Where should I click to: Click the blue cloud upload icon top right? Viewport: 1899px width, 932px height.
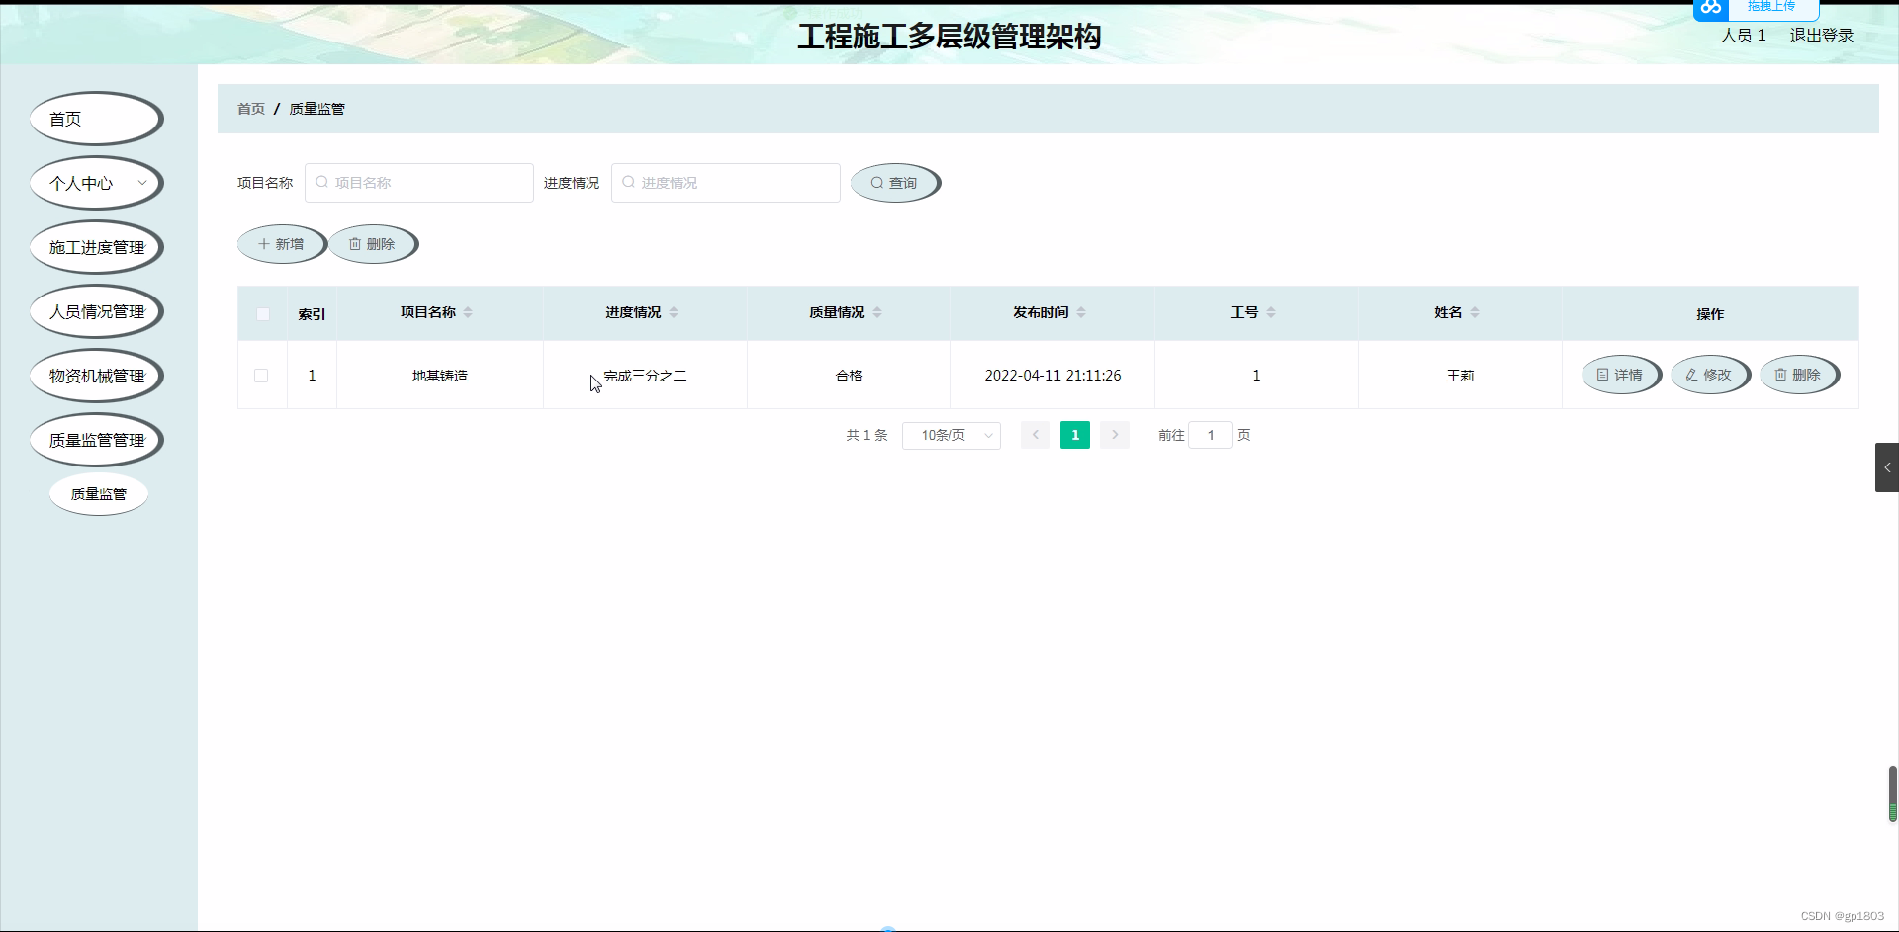click(x=1710, y=9)
